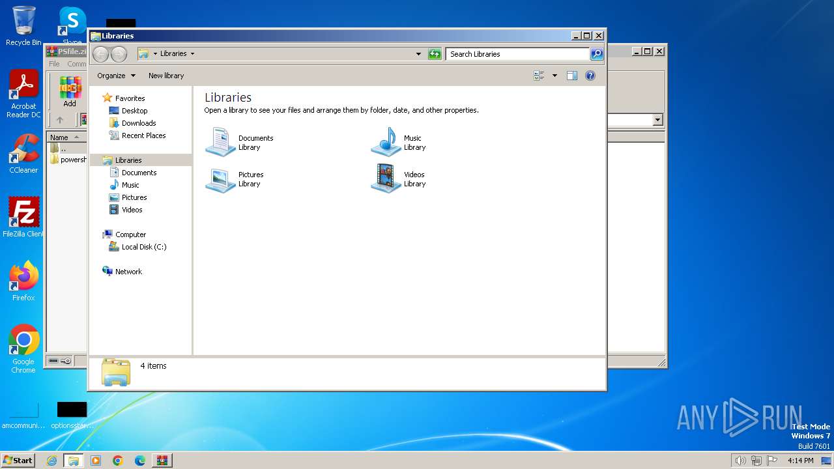Select Downloads under Favorites
The height and width of the screenshot is (469, 834).
(x=139, y=123)
